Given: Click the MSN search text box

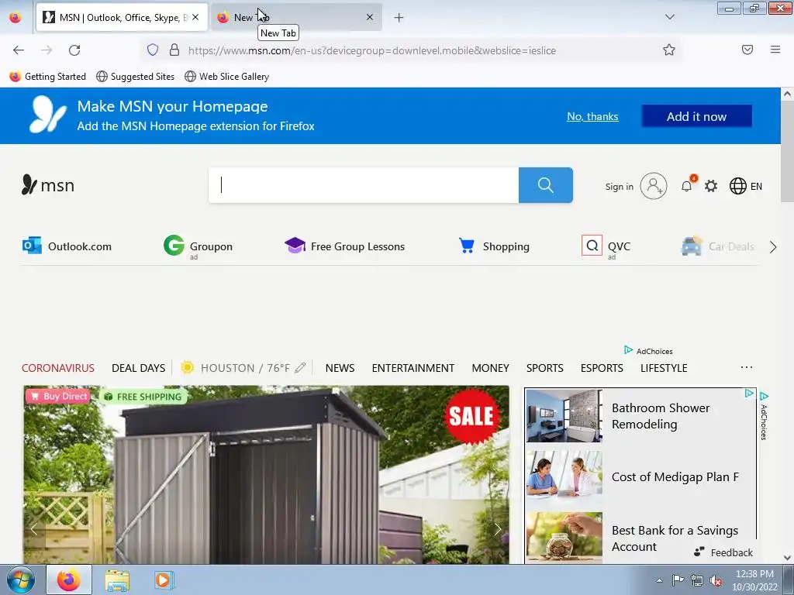Looking at the screenshot, I should [364, 185].
